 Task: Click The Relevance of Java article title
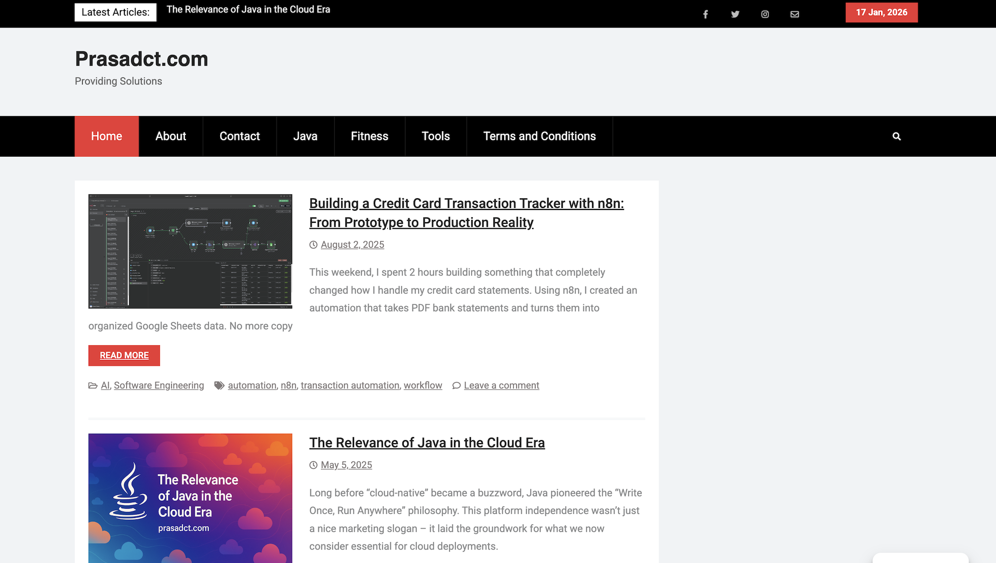click(427, 443)
